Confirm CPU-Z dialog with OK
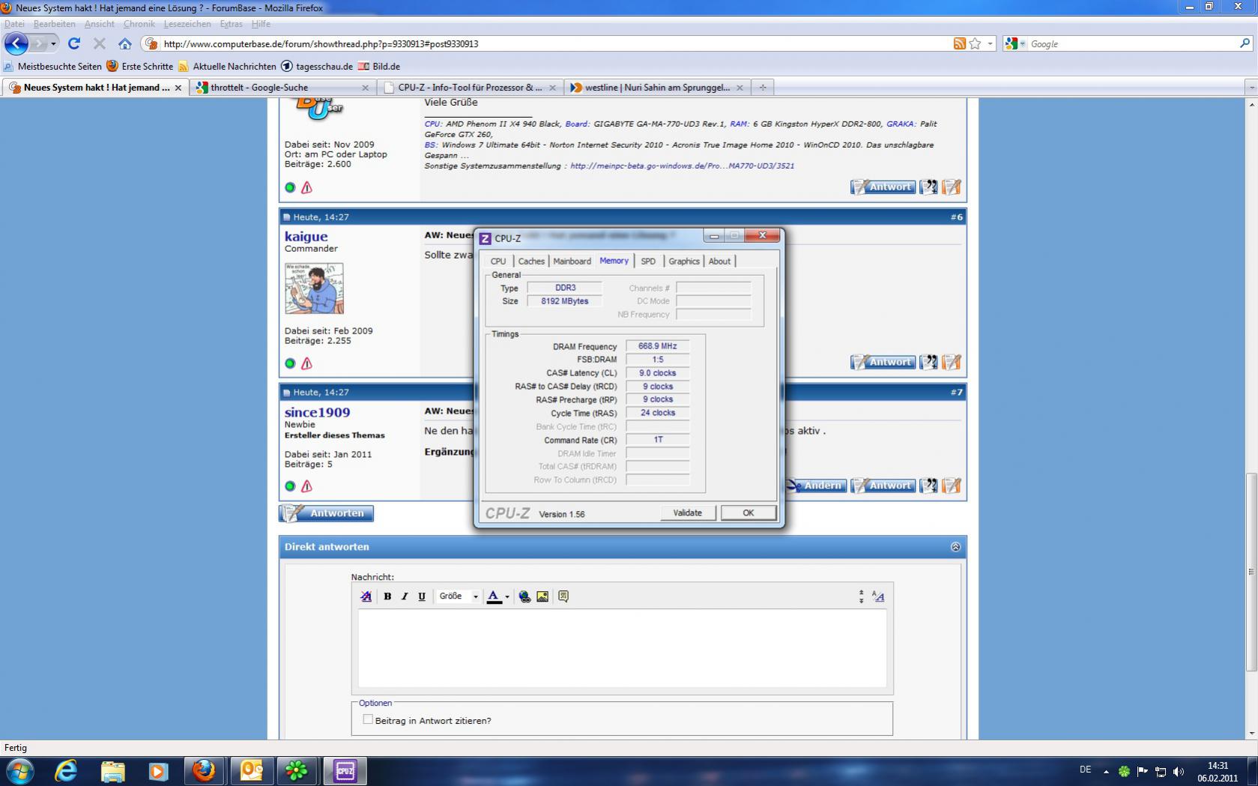1258x786 pixels. 748,513
